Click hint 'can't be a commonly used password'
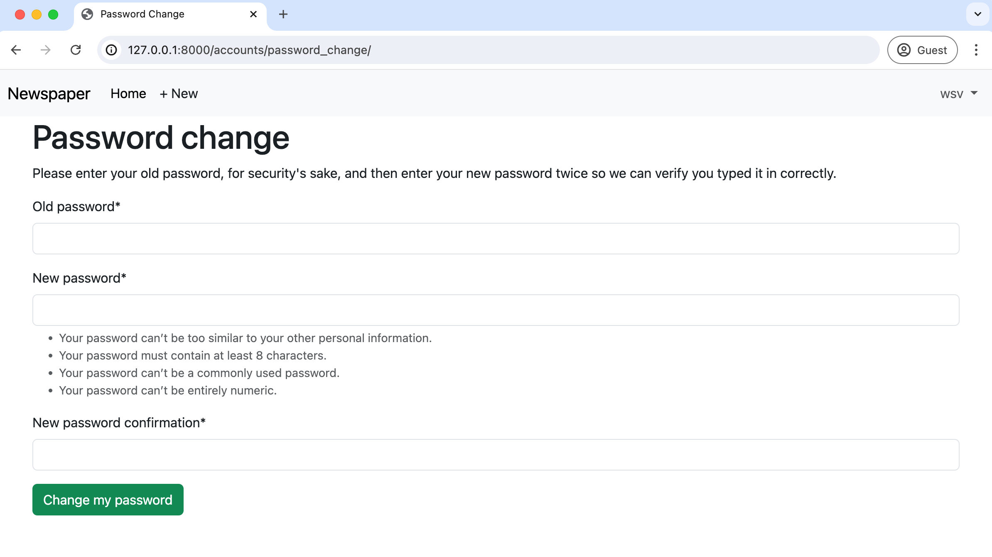 pos(199,373)
